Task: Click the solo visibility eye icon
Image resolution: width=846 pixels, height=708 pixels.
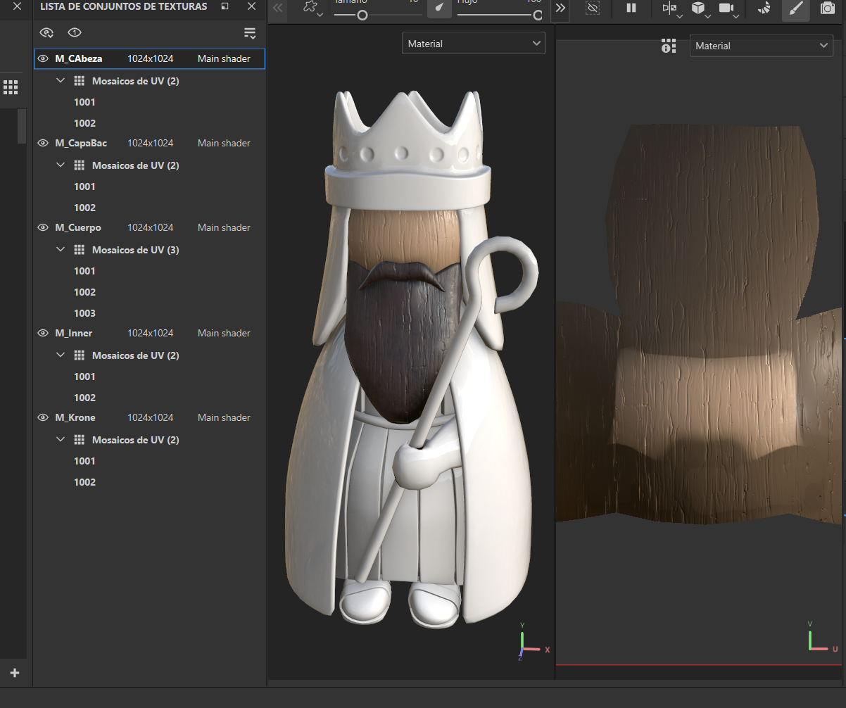Action: (x=75, y=33)
